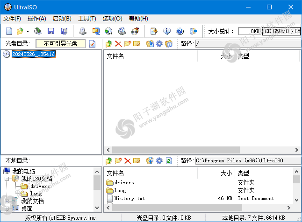Click the Up folder icon in disc pane
This screenshot has height=222, width=302.
pos(108,44)
